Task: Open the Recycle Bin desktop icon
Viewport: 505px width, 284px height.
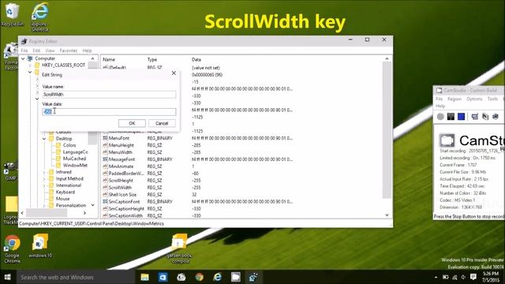Action: [13, 14]
